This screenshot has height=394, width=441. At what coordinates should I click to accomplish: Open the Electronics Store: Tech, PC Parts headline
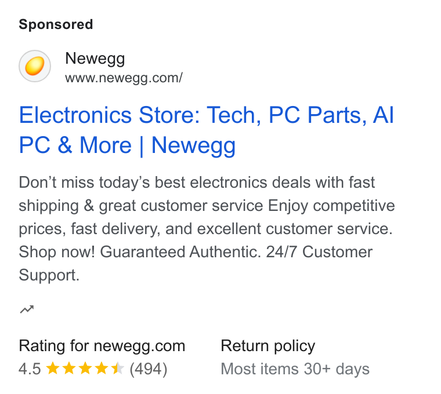coord(207,115)
